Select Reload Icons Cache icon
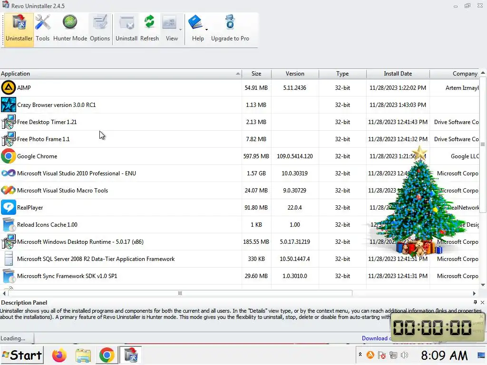The height and width of the screenshot is (365, 487). click(9, 225)
